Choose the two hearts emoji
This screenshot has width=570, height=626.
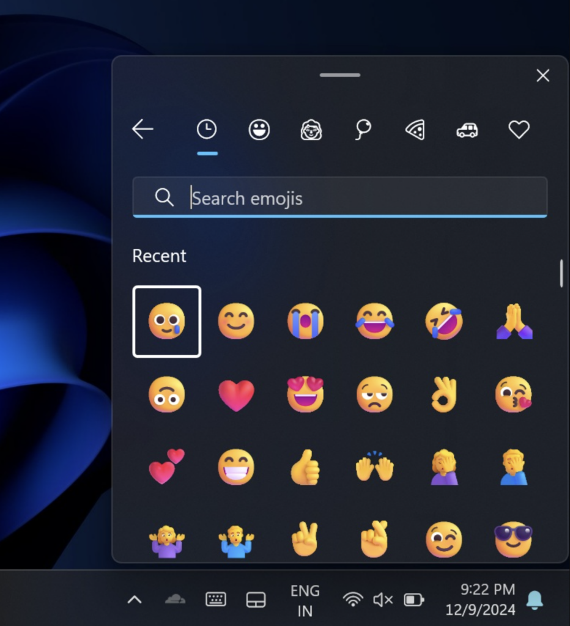click(166, 467)
